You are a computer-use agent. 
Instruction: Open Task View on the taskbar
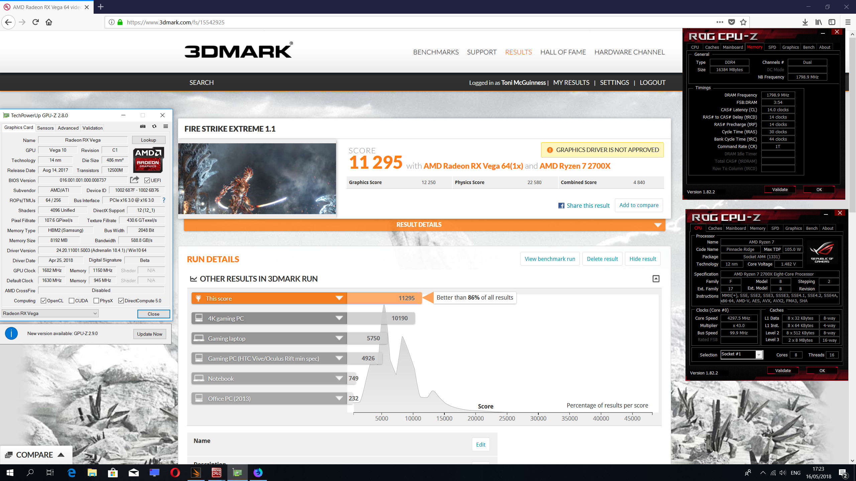click(50, 473)
